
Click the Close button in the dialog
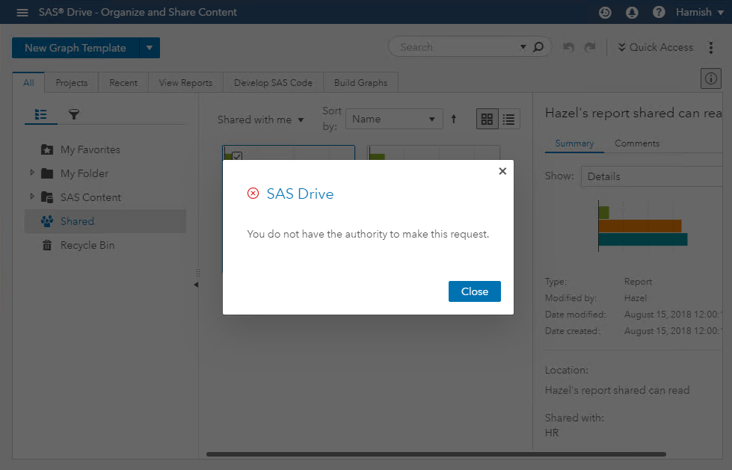(x=474, y=291)
